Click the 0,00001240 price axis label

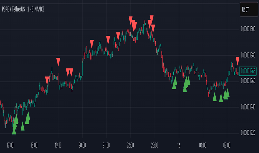pyautogui.click(x=248, y=107)
